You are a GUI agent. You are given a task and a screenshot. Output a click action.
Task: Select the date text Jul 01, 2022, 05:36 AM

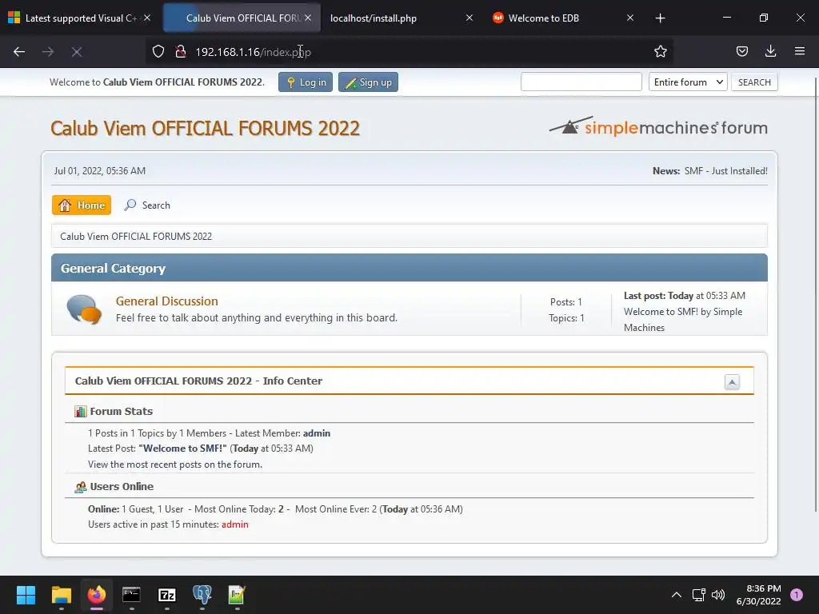coord(100,171)
